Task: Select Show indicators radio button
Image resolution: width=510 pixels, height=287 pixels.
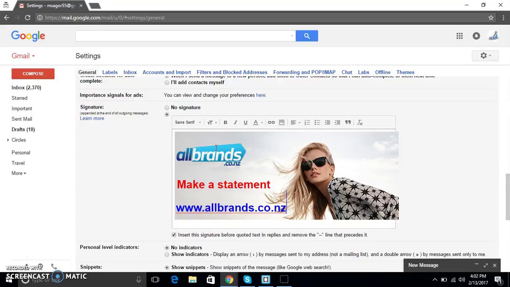Action: (167, 254)
